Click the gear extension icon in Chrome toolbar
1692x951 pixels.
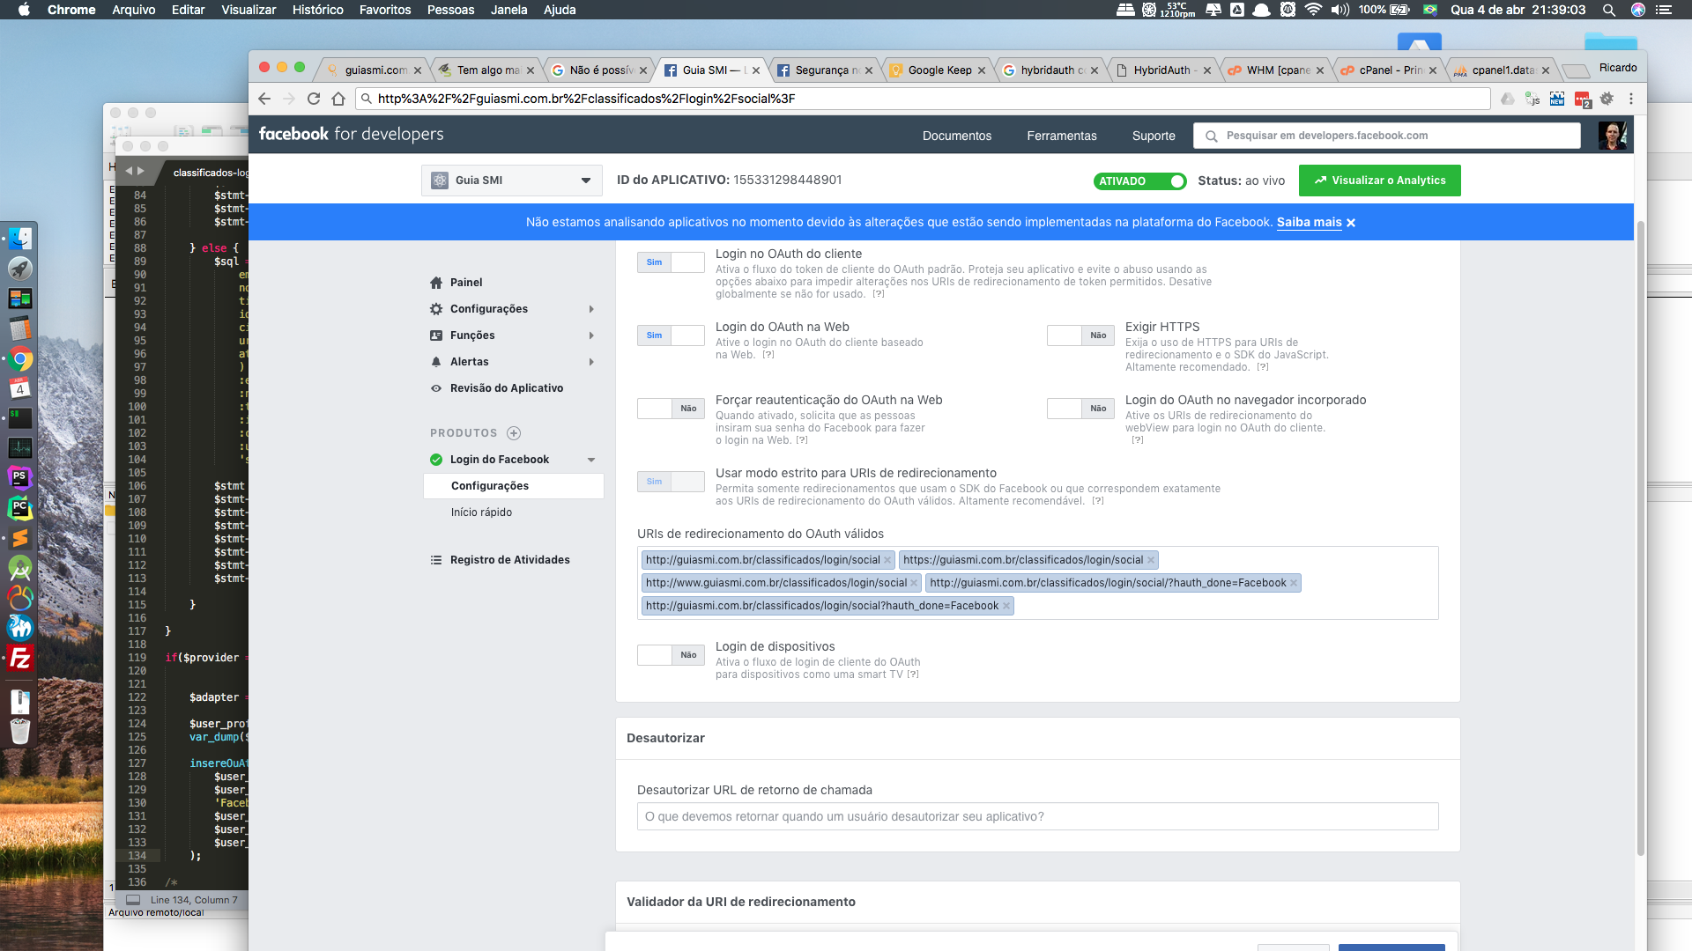point(1607,99)
